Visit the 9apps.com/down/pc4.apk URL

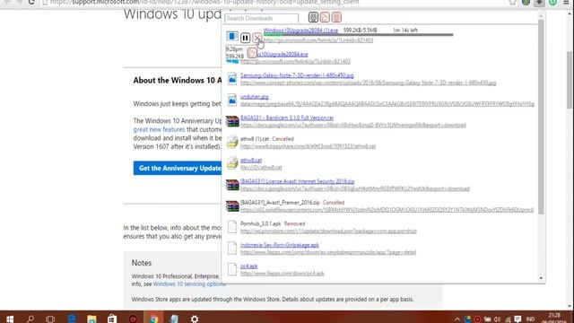click(x=283, y=273)
